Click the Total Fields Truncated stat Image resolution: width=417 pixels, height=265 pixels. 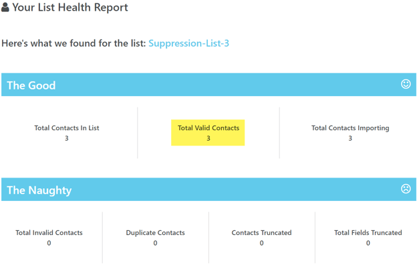click(368, 238)
